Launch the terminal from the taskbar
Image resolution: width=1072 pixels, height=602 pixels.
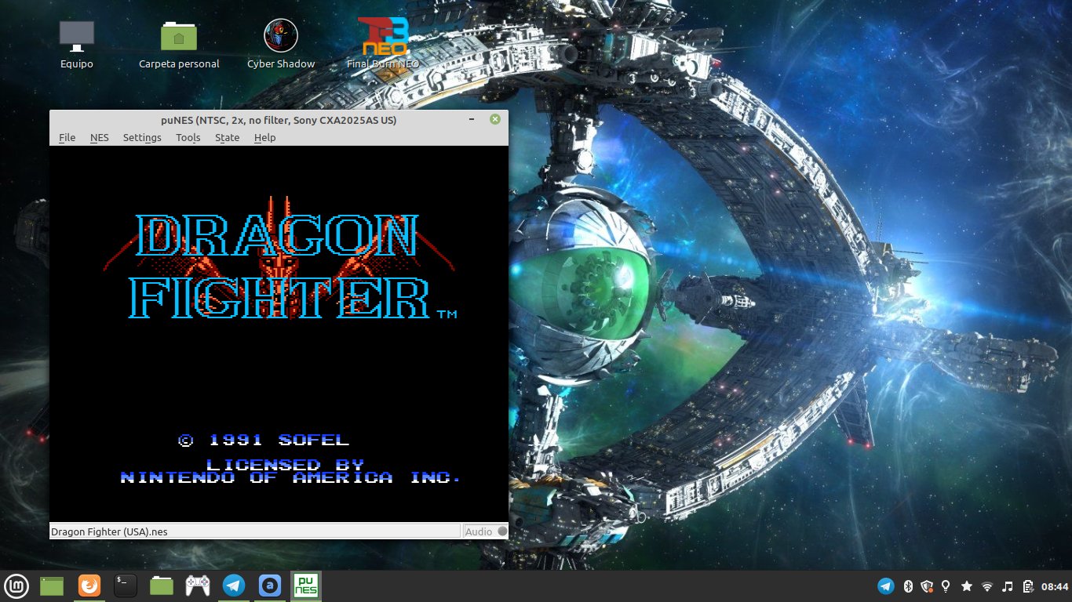pyautogui.click(x=126, y=586)
